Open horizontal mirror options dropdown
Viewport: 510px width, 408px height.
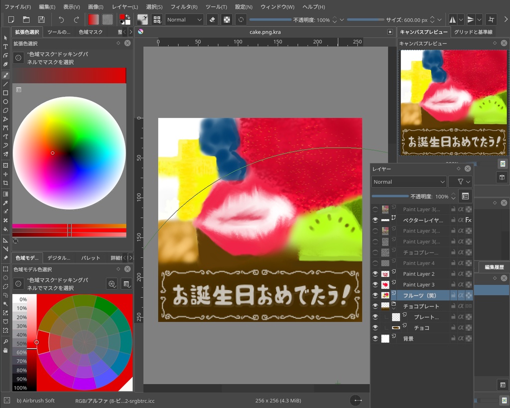click(461, 20)
